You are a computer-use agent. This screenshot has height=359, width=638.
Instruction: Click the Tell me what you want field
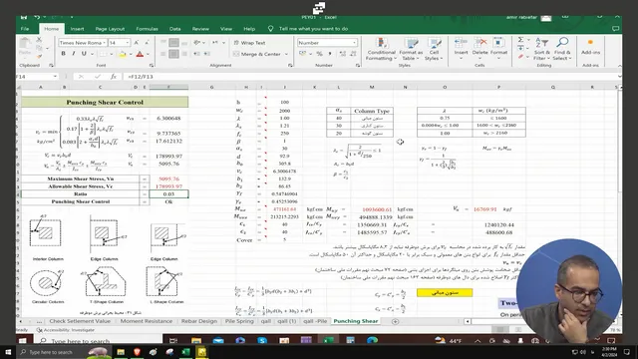313,29
